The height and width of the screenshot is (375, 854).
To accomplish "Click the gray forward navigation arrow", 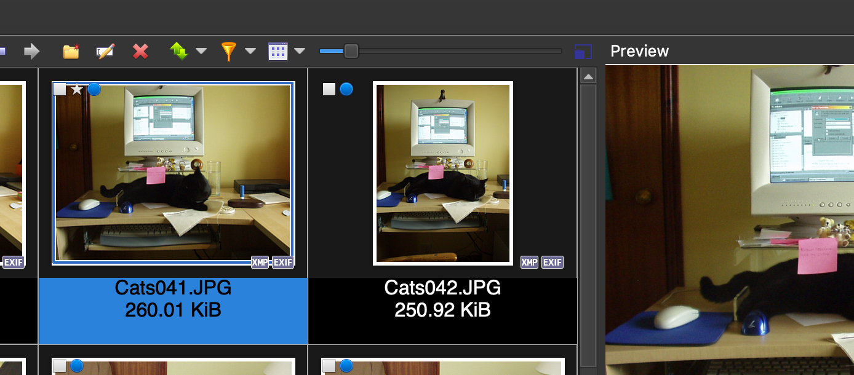I will (x=31, y=51).
